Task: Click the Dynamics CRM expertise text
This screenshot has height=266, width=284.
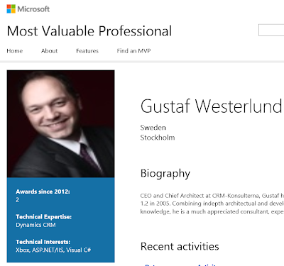Action: [35, 225]
